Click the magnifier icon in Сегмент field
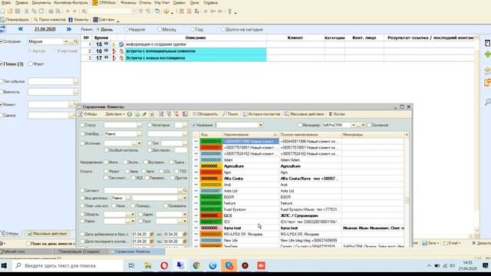Screen dimensions: 491x276 coord(185,190)
